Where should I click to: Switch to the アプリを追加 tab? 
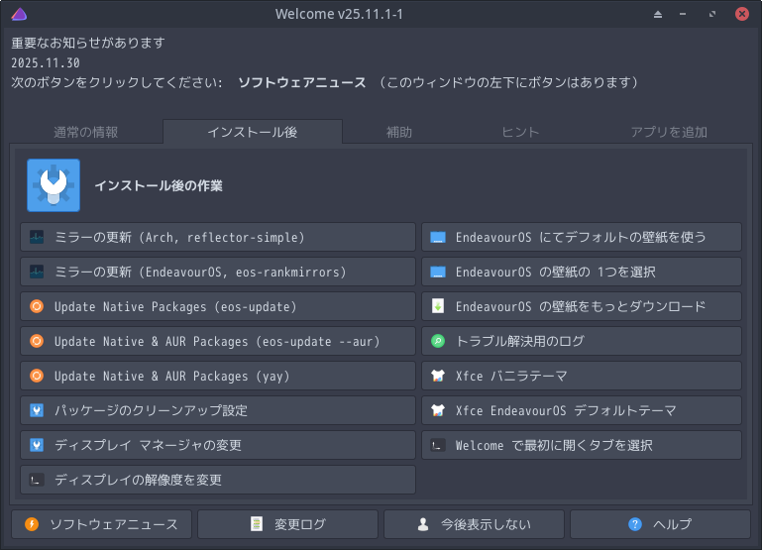669,132
